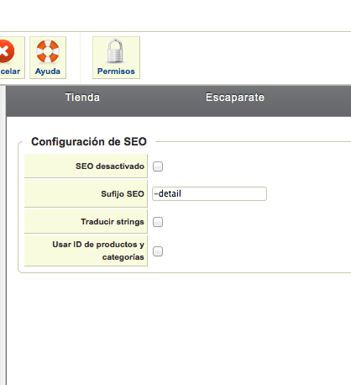Screen dimensions: 351x385
Task: Click the Usar ID de productos label
Action: tap(98, 251)
